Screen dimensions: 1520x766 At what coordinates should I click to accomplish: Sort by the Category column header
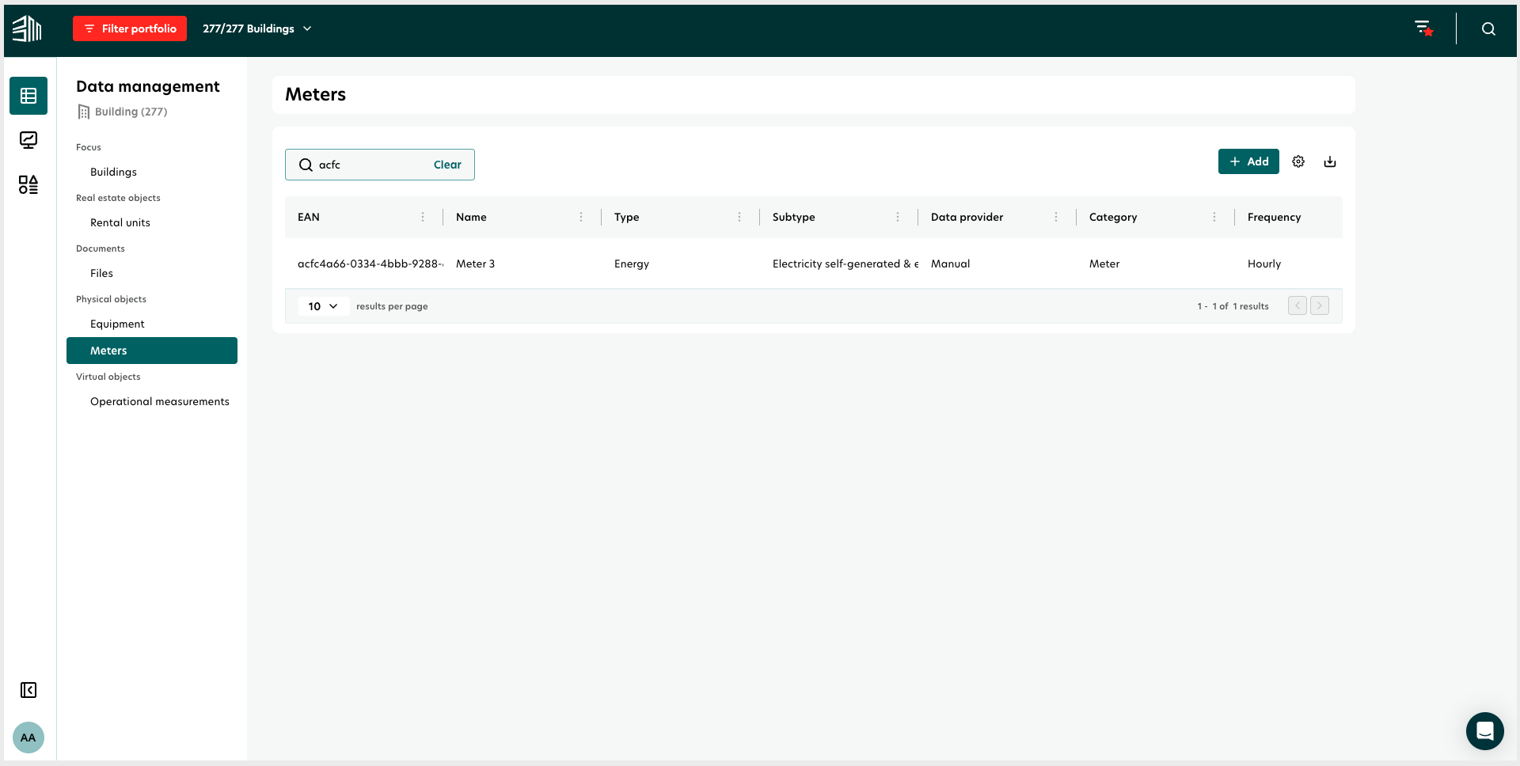(x=1112, y=217)
